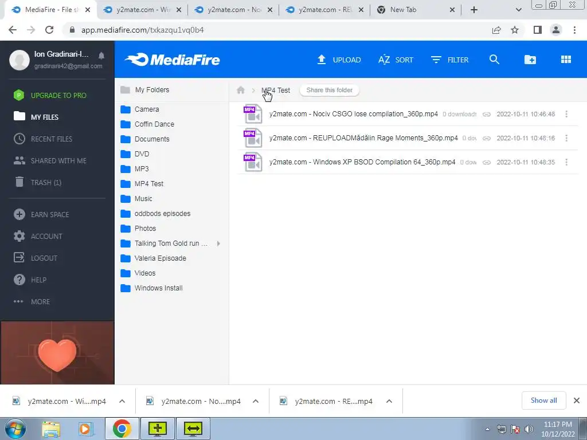587x440 pixels.
Task: Open Chrome three-dot menu
Action: point(574,30)
